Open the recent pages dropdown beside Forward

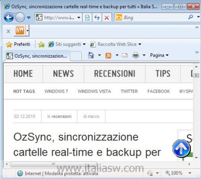(29, 17)
